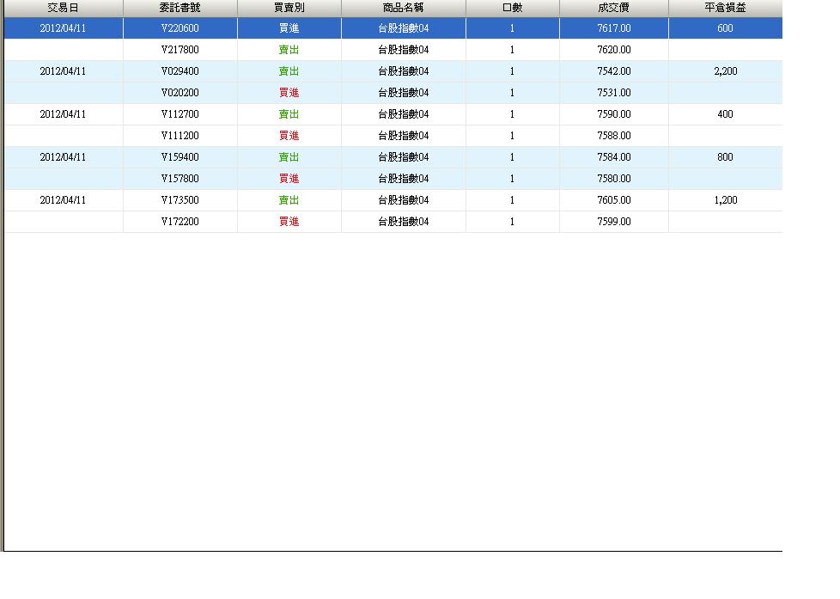The height and width of the screenshot is (599, 840).
Task: Select order number V157800 cell
Action: pyautogui.click(x=180, y=179)
